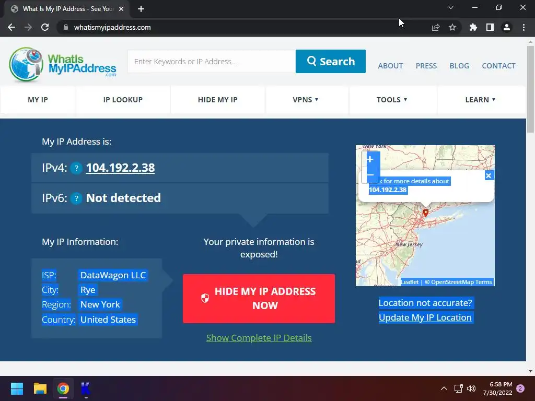
Task: Zoom in the map with plus button
Action: tap(370, 159)
